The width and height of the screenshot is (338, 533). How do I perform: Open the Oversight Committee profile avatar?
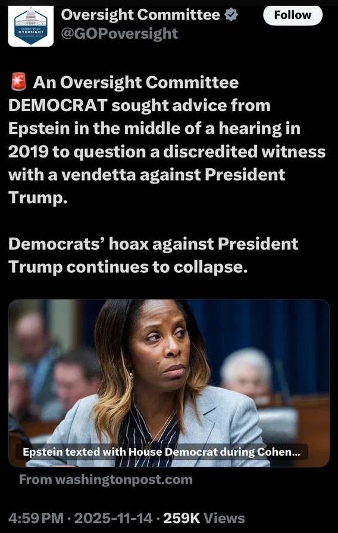point(30,26)
